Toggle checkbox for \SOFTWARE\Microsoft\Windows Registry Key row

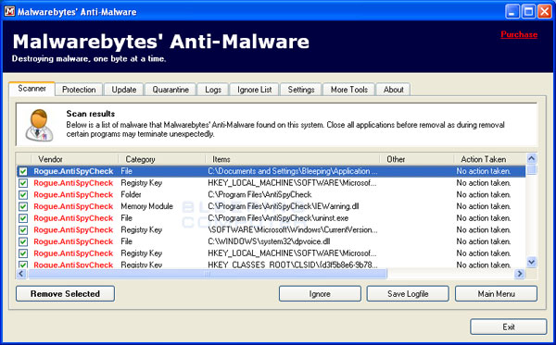click(23, 230)
